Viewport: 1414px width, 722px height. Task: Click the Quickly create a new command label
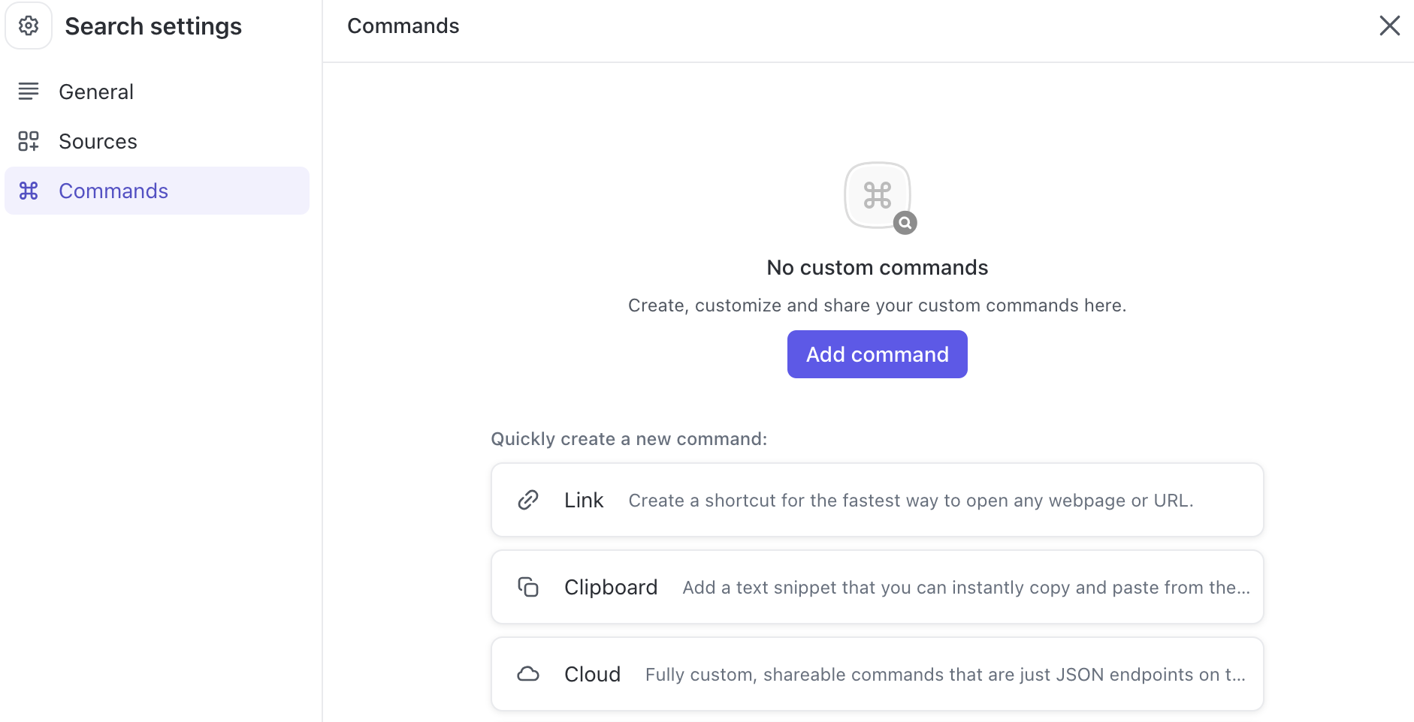629,438
